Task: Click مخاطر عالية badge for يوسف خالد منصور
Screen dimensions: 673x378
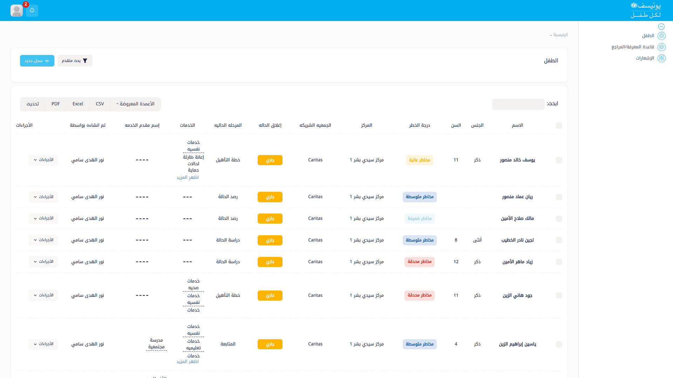Action: click(x=420, y=160)
